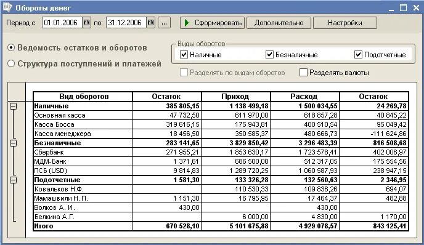Click the ПСБ (USD) row label

(51, 171)
